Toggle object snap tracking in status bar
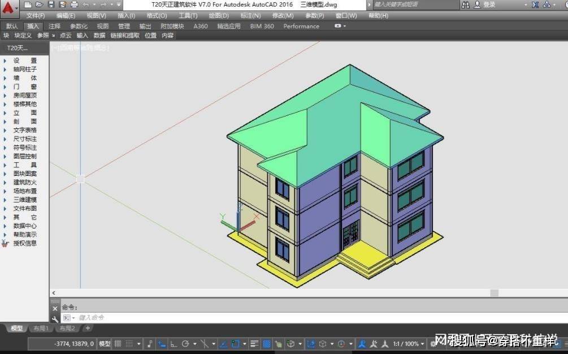Viewport: 568px width, 354px height. click(223, 344)
